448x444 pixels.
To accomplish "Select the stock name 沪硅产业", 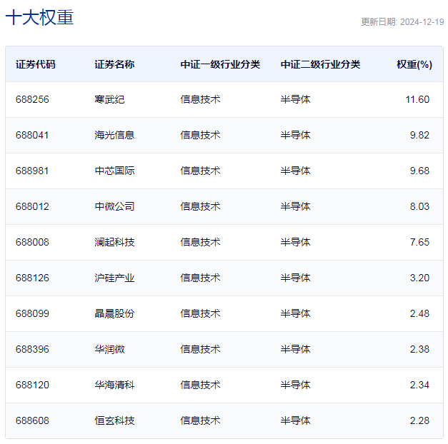I will coord(114,278).
